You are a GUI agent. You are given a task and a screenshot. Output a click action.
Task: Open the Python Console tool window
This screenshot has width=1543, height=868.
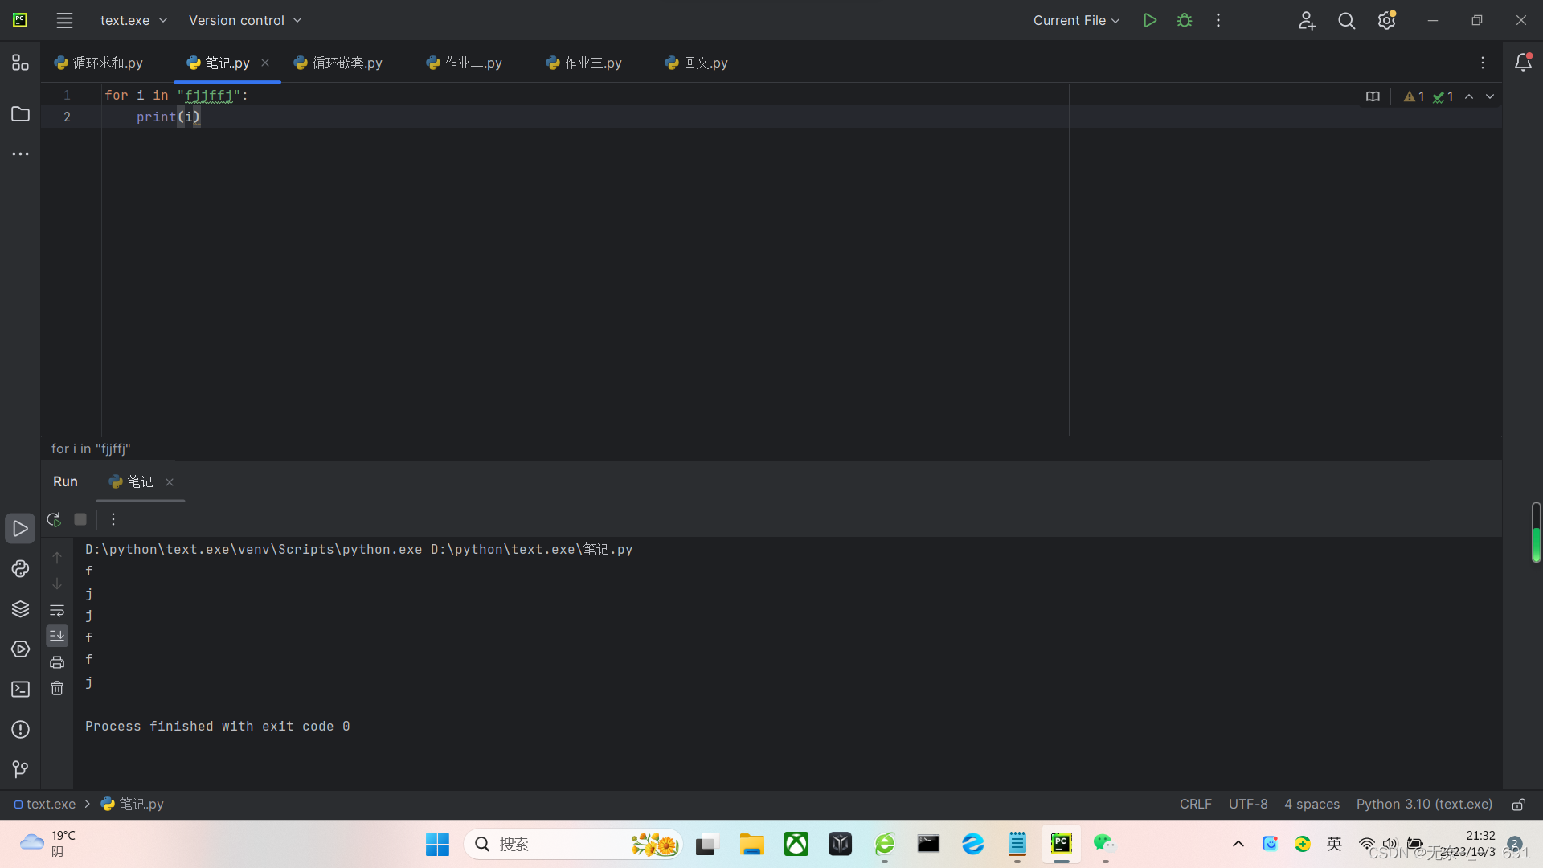coord(20,569)
